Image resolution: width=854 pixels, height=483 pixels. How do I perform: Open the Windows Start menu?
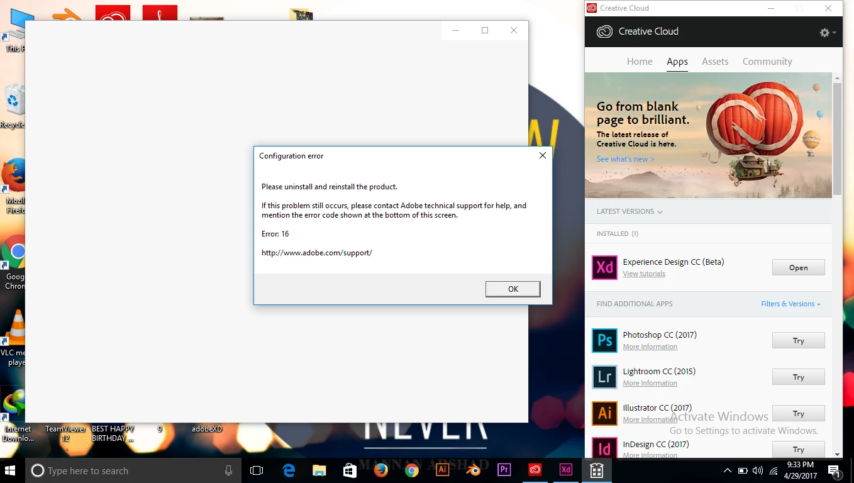click(11, 470)
